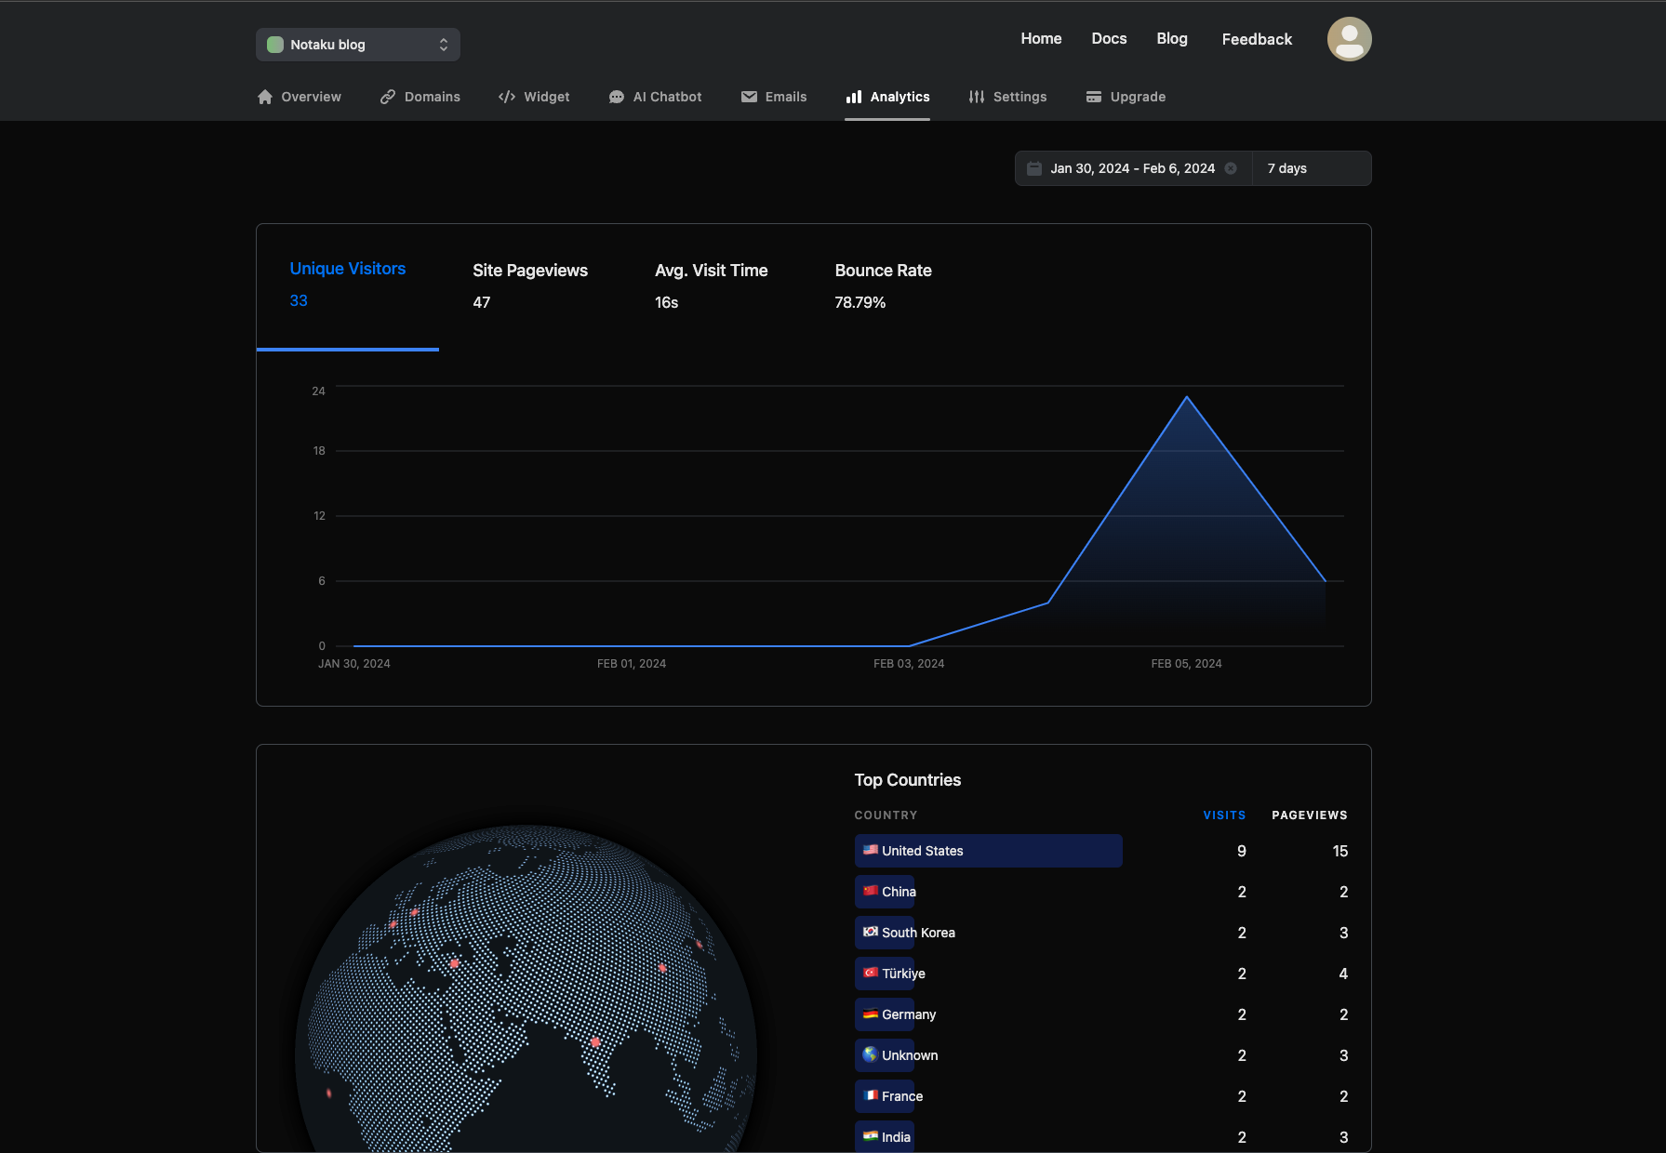Sort countries by PAGEVIEWS column

pos(1310,815)
